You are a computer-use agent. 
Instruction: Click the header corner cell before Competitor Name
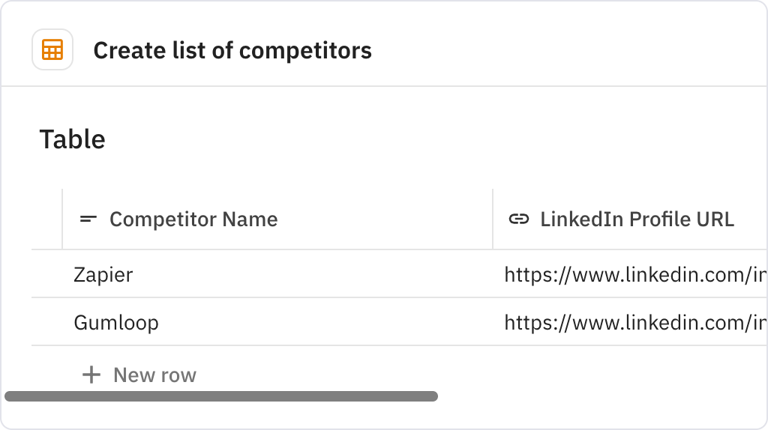[46, 219]
